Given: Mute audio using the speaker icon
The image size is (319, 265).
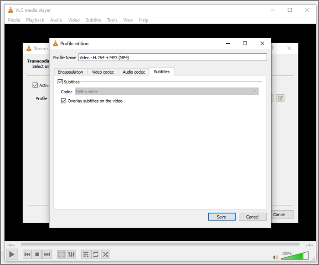Looking at the screenshot, I should 275,257.
